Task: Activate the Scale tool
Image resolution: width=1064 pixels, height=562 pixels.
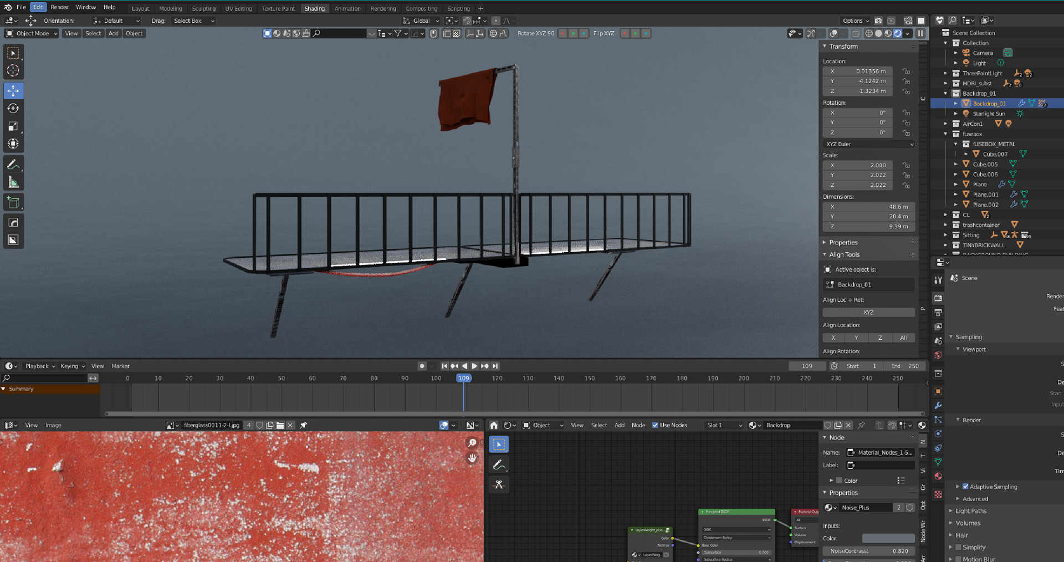Action: 13,126
